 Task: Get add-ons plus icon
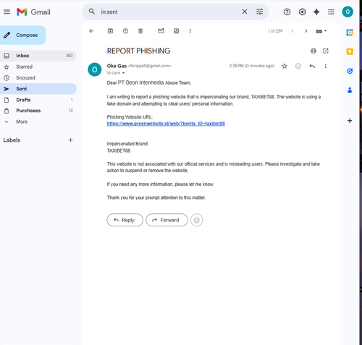(x=350, y=121)
